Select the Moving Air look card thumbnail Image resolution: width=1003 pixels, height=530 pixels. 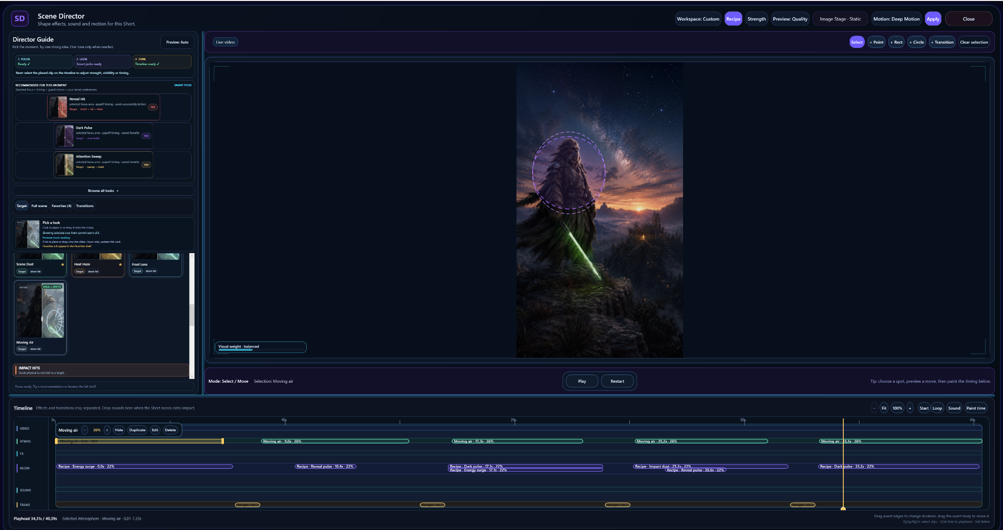pyautogui.click(x=41, y=310)
